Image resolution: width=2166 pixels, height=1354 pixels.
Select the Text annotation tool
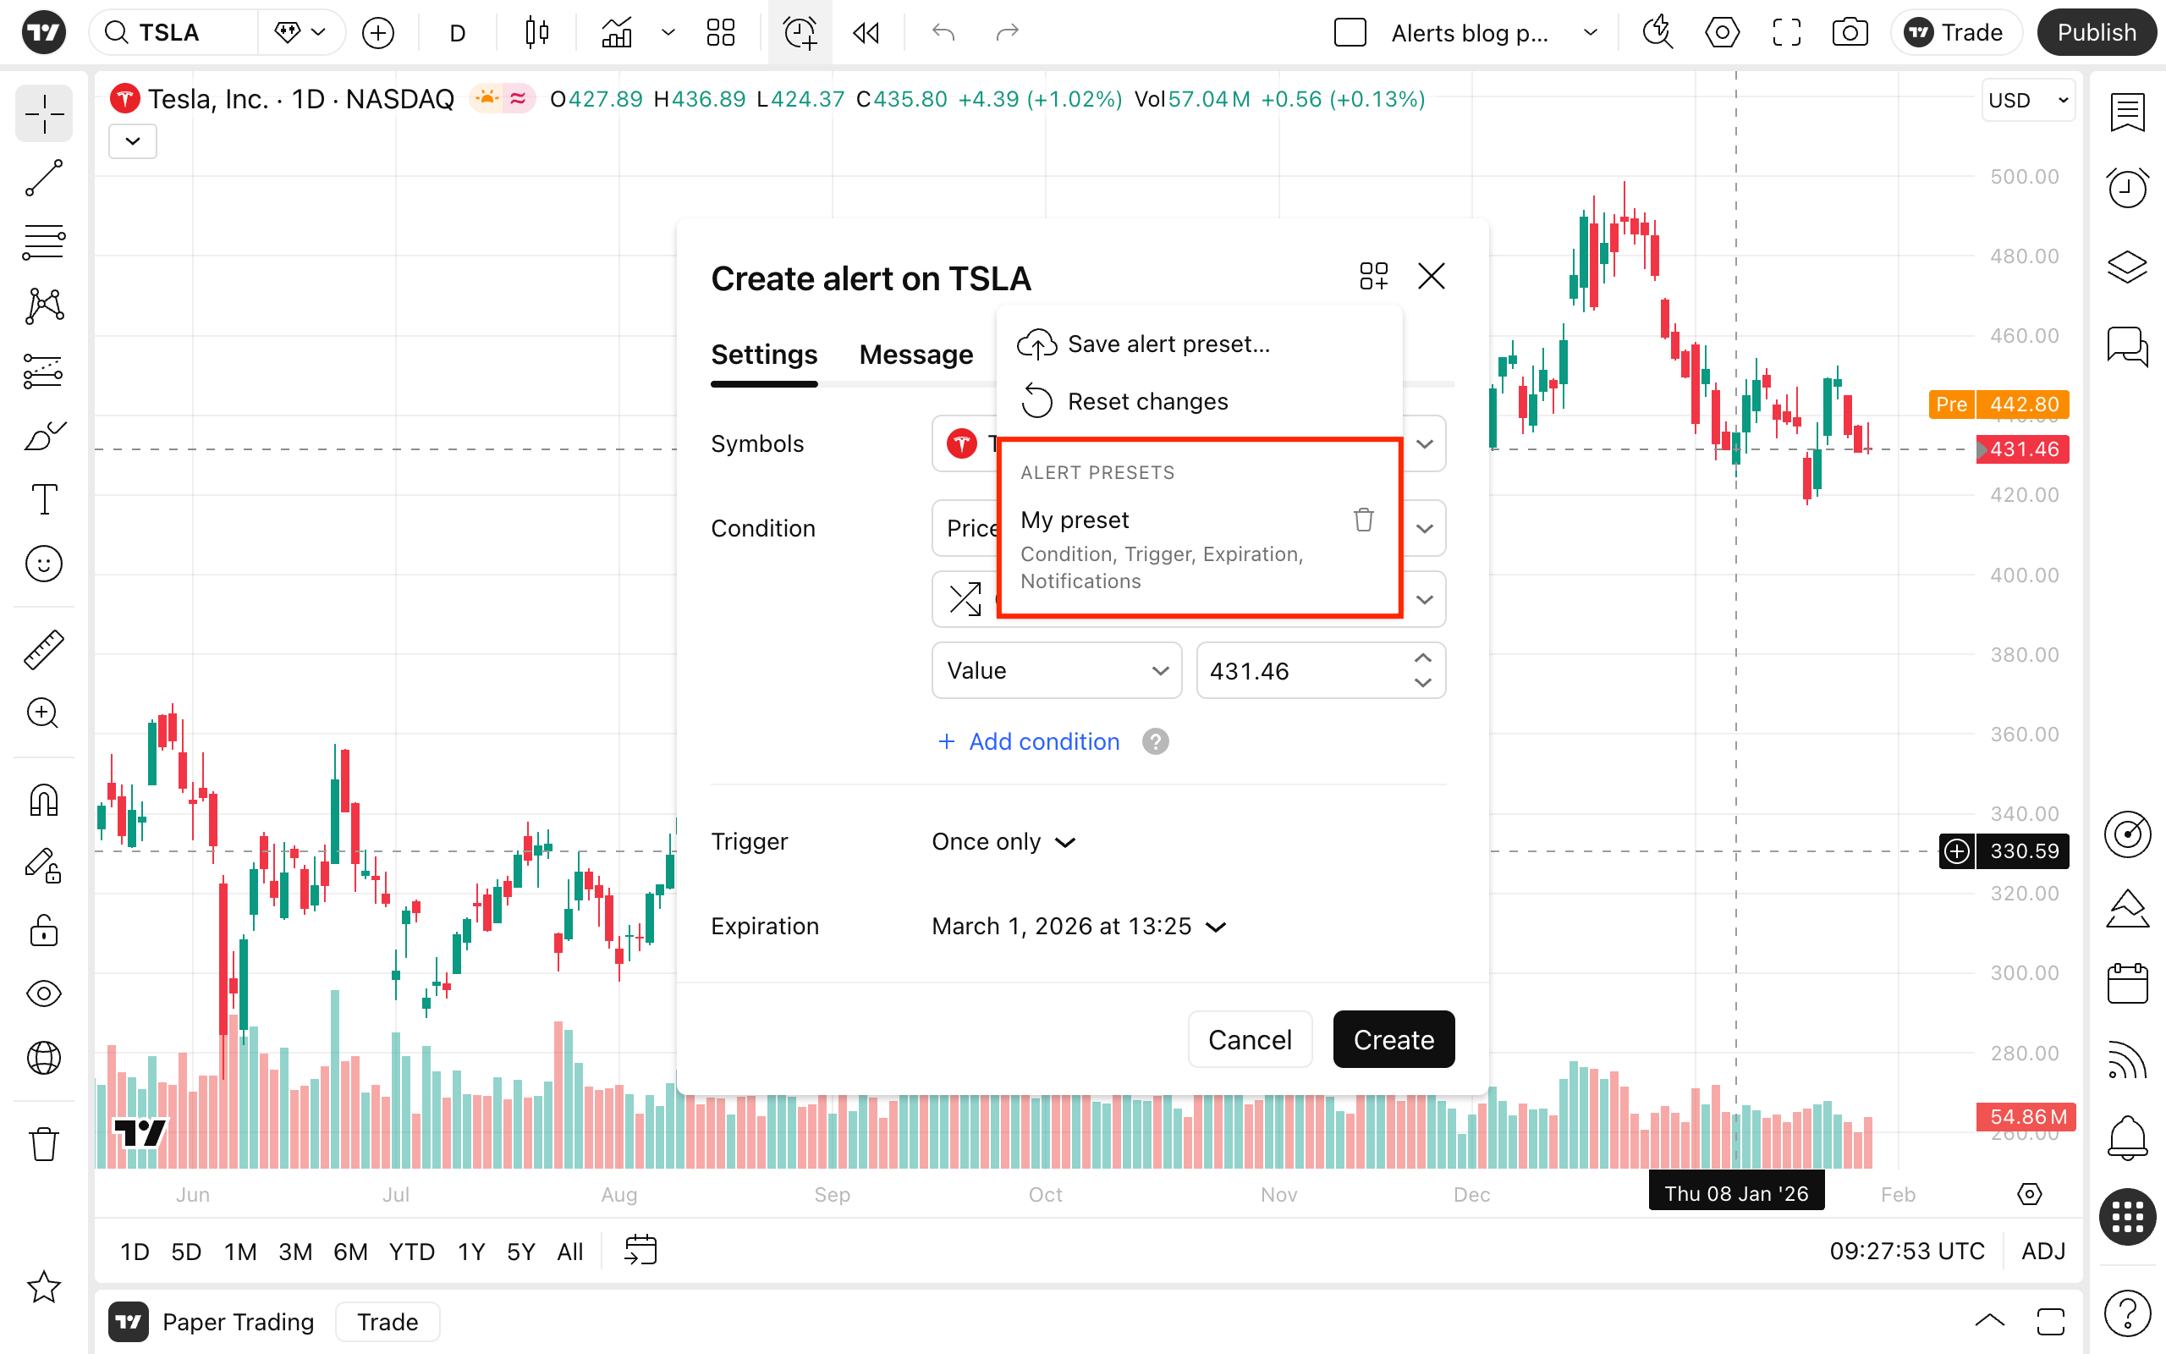tap(43, 498)
